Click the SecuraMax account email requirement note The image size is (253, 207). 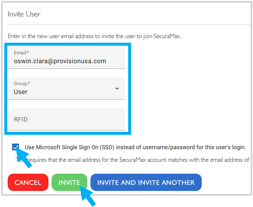pyautogui.click(x=133, y=160)
